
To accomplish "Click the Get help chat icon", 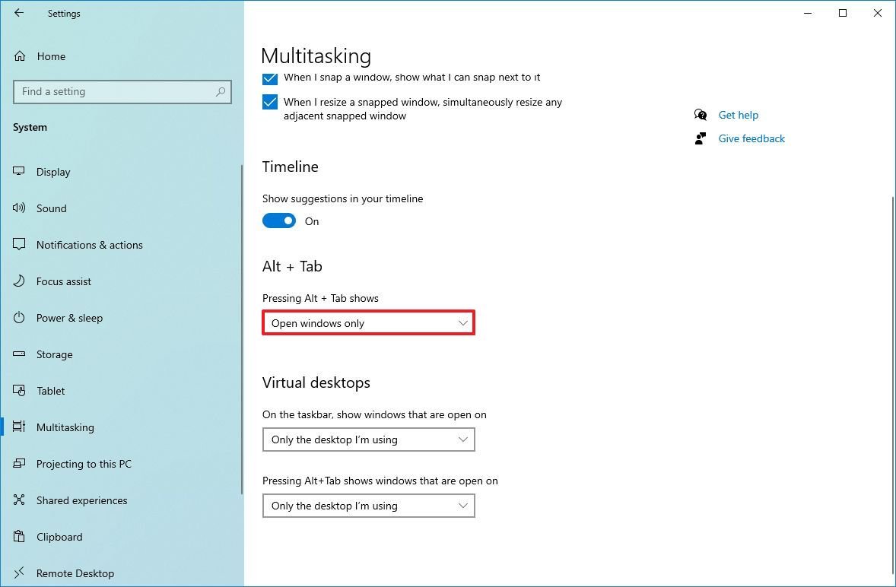I will (700, 115).
